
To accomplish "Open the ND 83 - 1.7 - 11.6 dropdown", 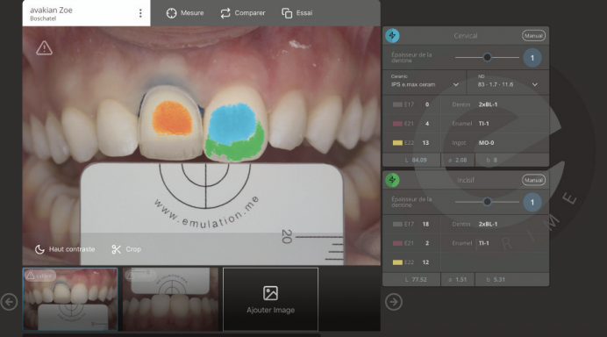I will [x=508, y=82].
